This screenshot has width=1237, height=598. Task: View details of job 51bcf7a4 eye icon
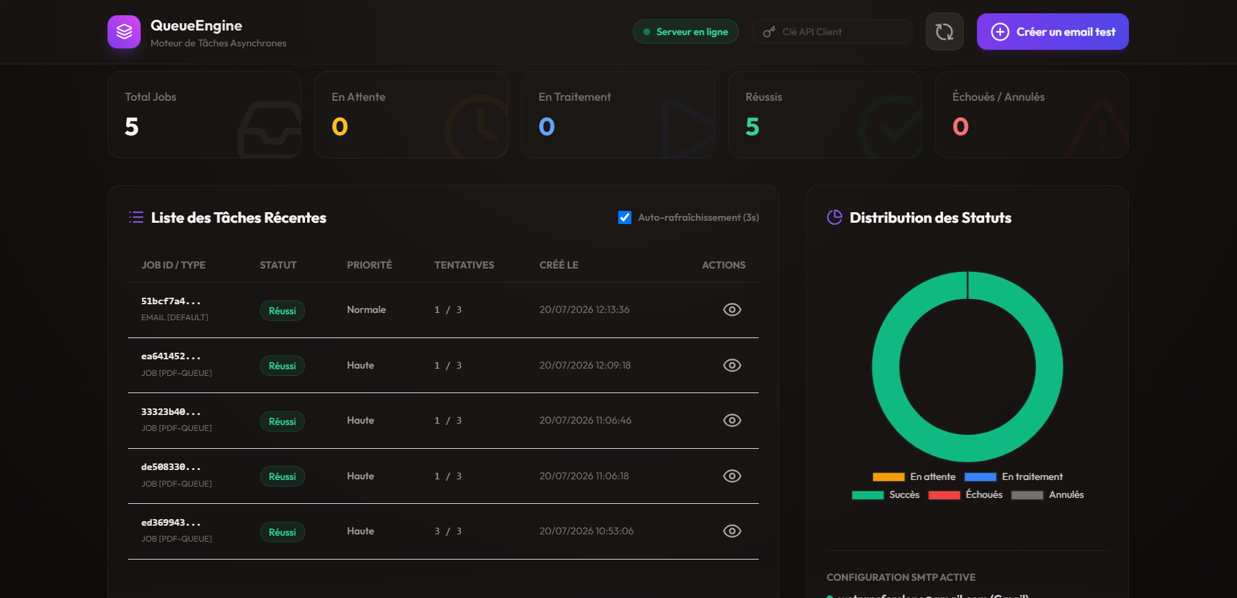point(732,310)
